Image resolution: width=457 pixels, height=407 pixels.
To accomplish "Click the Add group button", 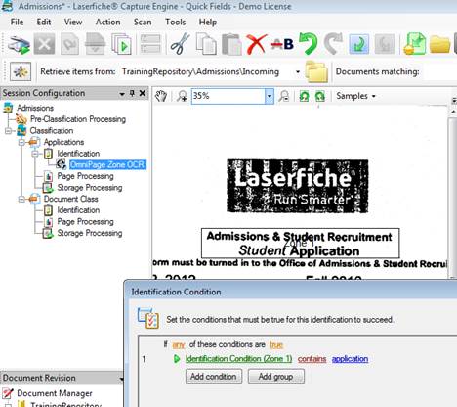I will (x=275, y=377).
